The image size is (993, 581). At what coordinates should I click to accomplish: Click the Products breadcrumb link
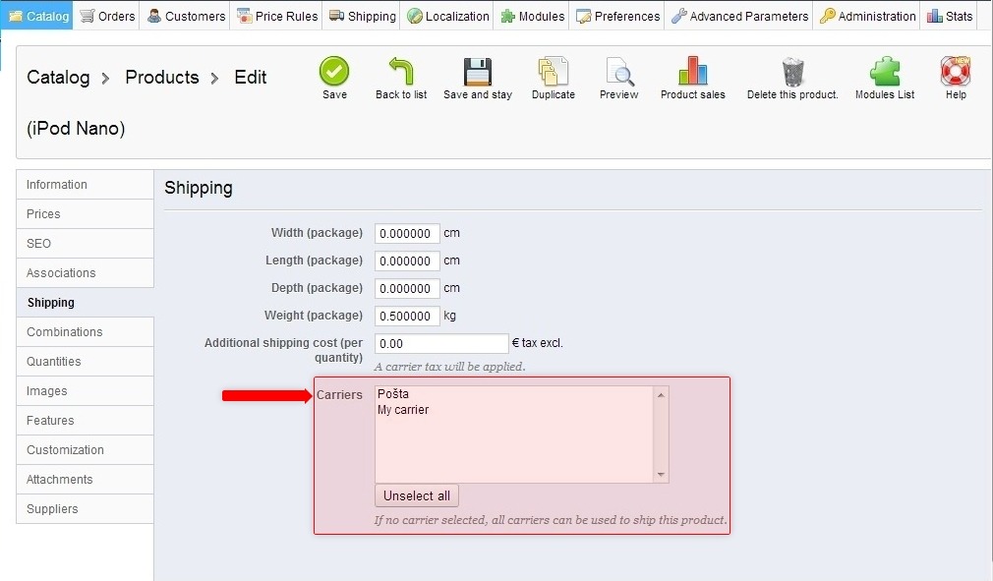pos(162,78)
